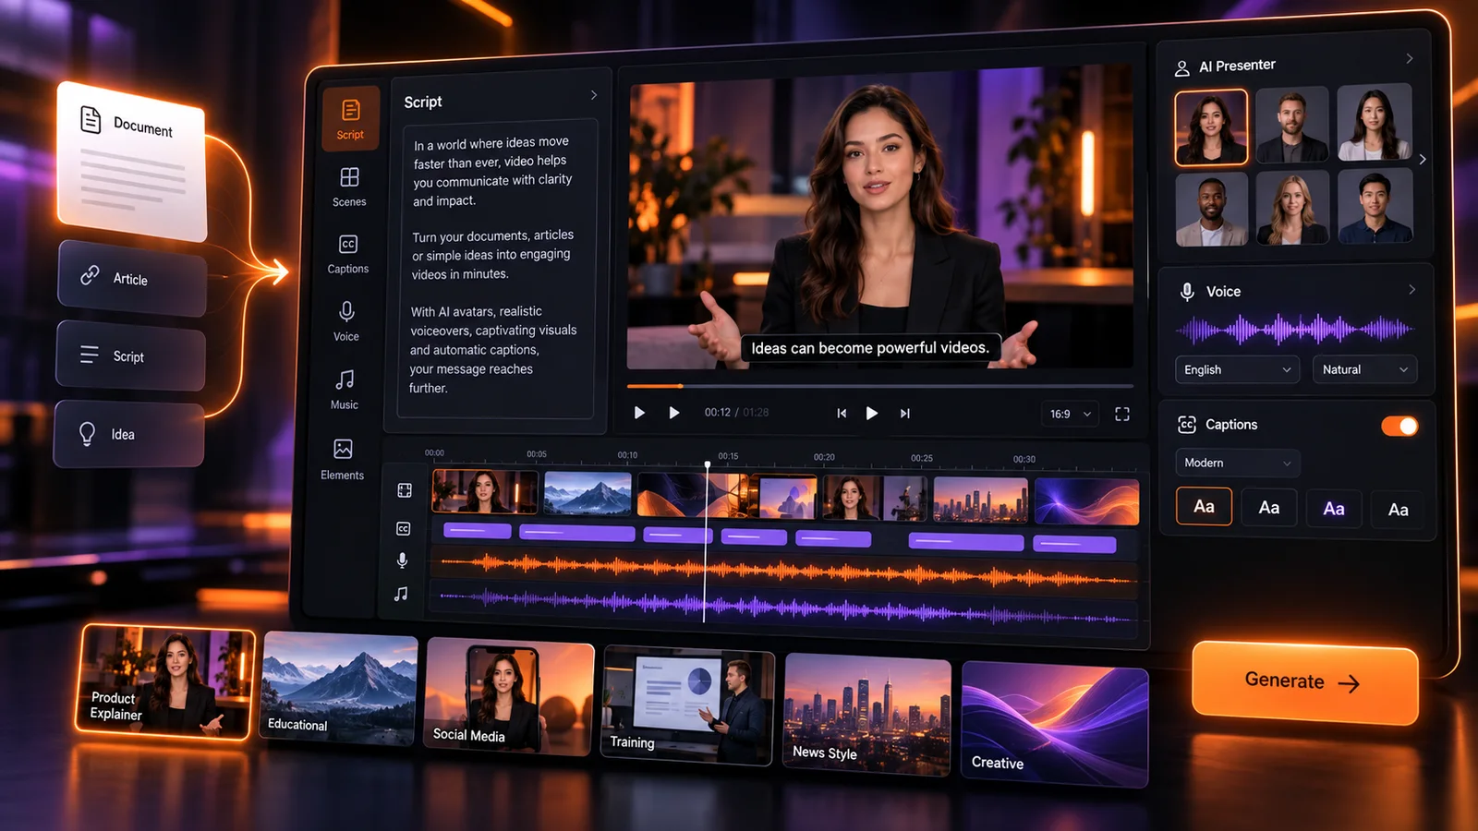Select the bearded male presenter avatar

1292,126
